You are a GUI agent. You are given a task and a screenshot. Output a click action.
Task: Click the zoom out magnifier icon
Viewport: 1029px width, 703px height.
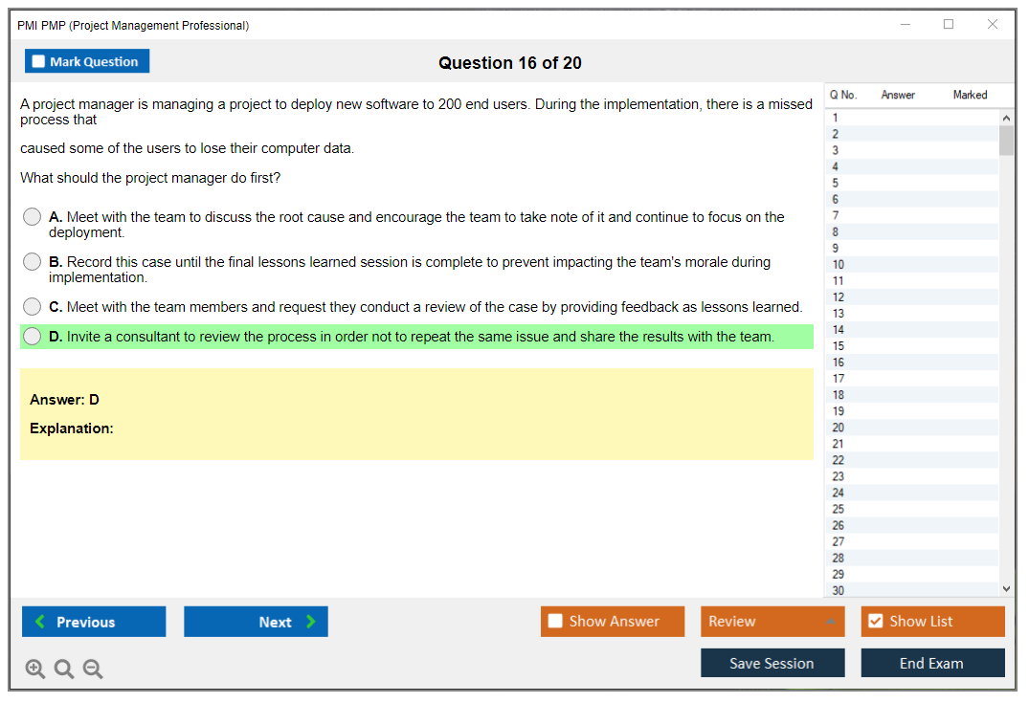tap(93, 670)
